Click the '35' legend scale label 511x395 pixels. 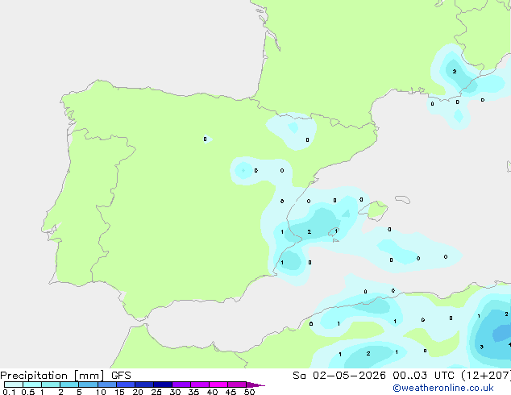(193, 392)
